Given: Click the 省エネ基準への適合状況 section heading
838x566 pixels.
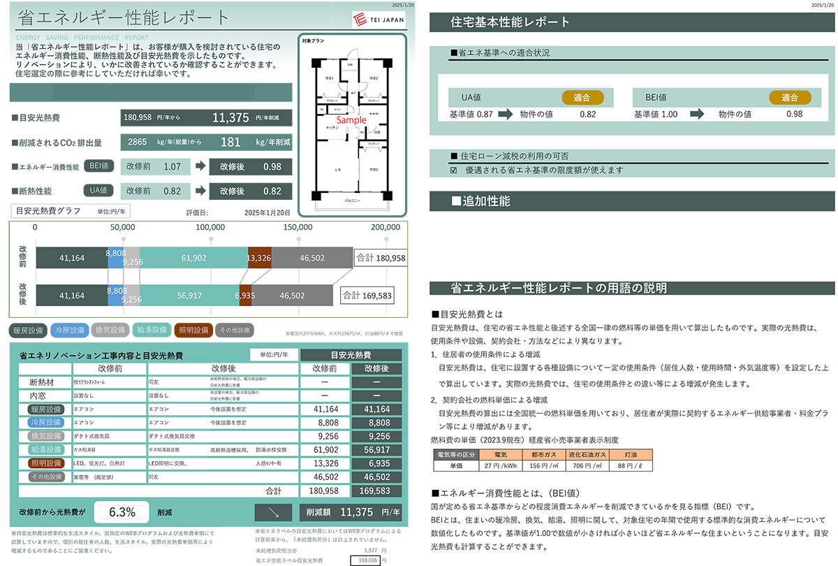Looking at the screenshot, I should 501,52.
